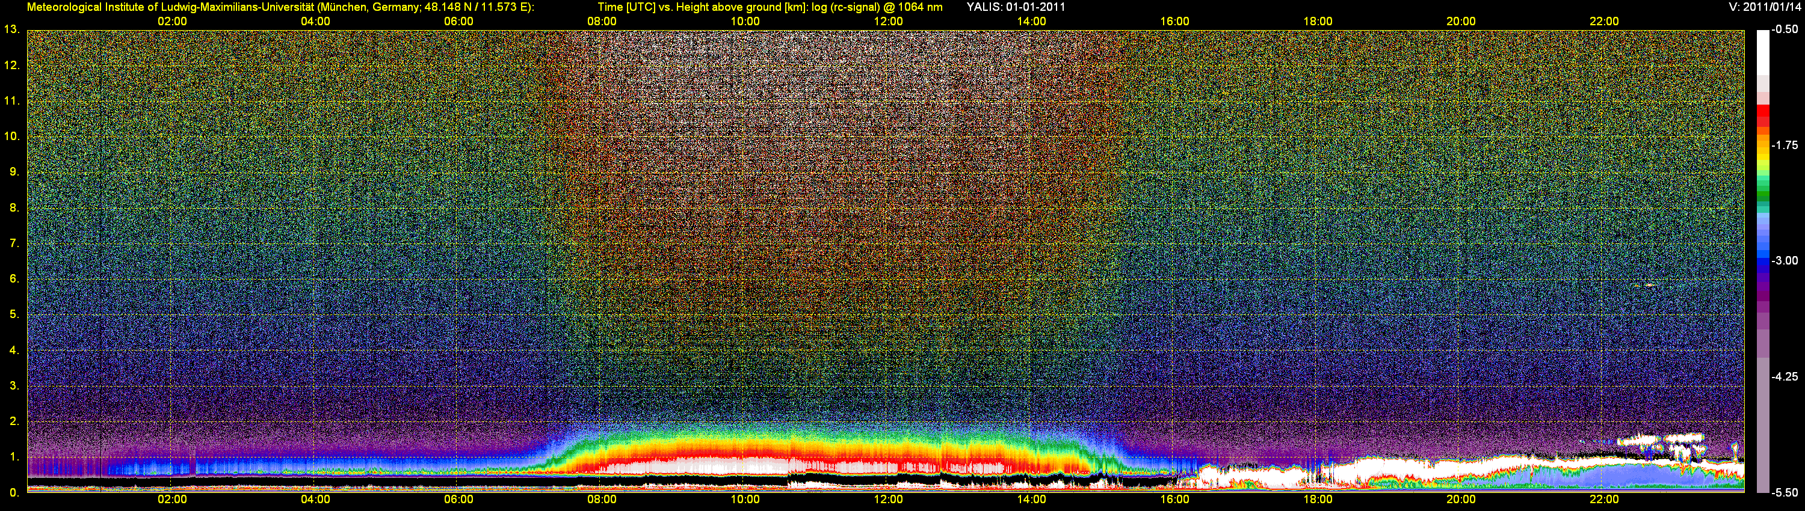Select '22:00' on the lower time axis

click(x=1604, y=500)
